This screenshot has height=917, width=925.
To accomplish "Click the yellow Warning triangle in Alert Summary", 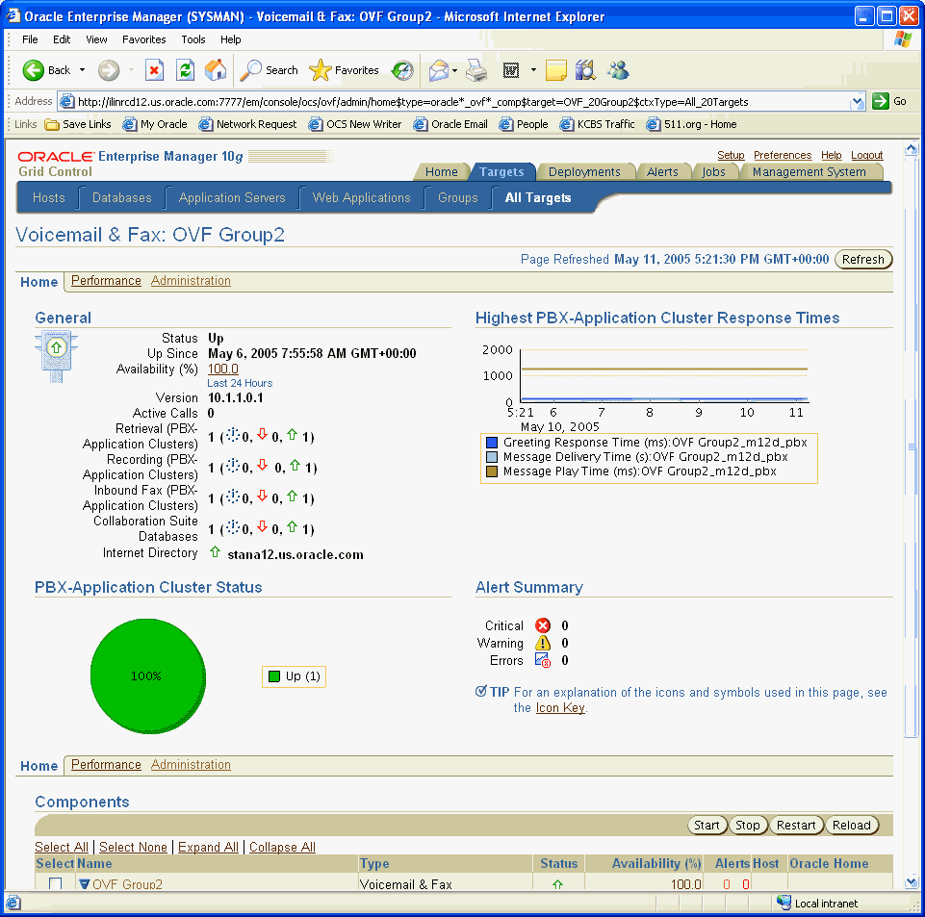I will 542,643.
